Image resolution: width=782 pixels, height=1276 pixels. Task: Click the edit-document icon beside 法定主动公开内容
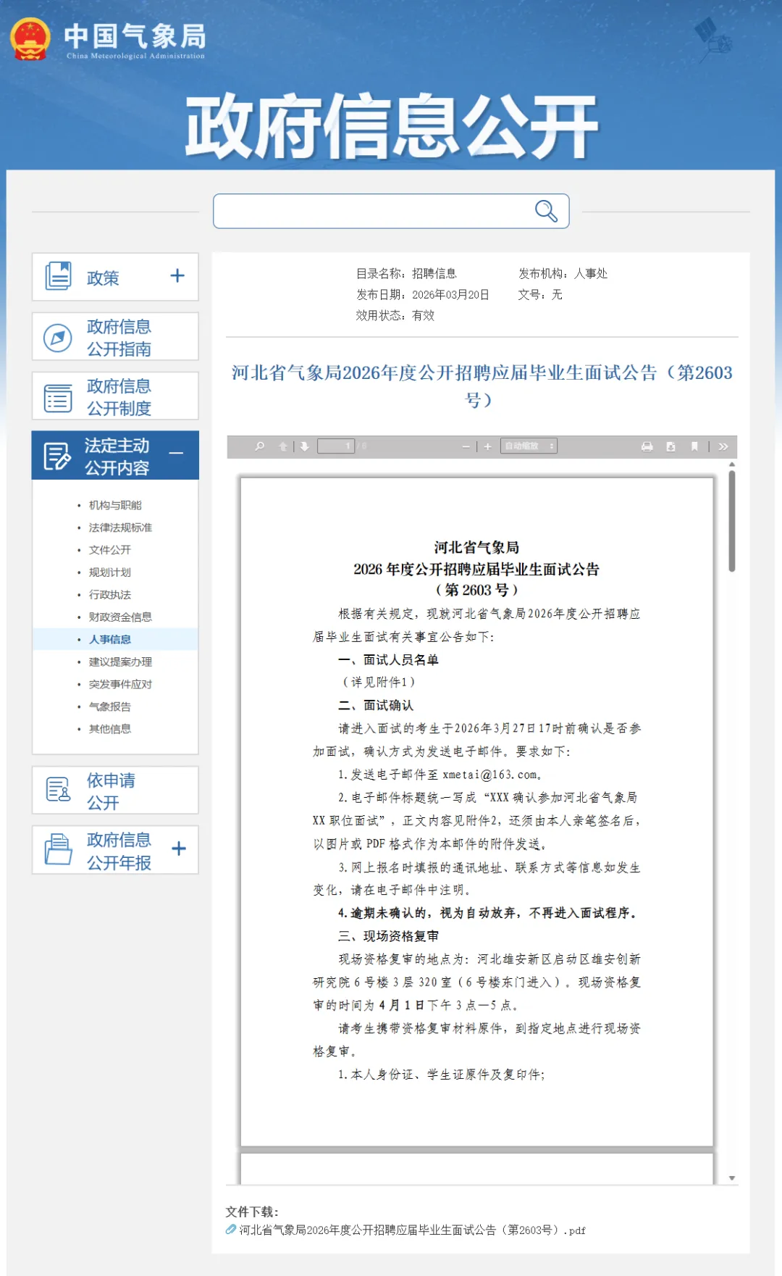point(56,456)
